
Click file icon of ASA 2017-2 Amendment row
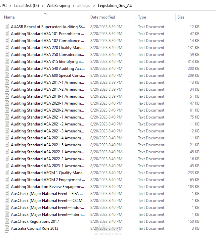coord(7,89)
